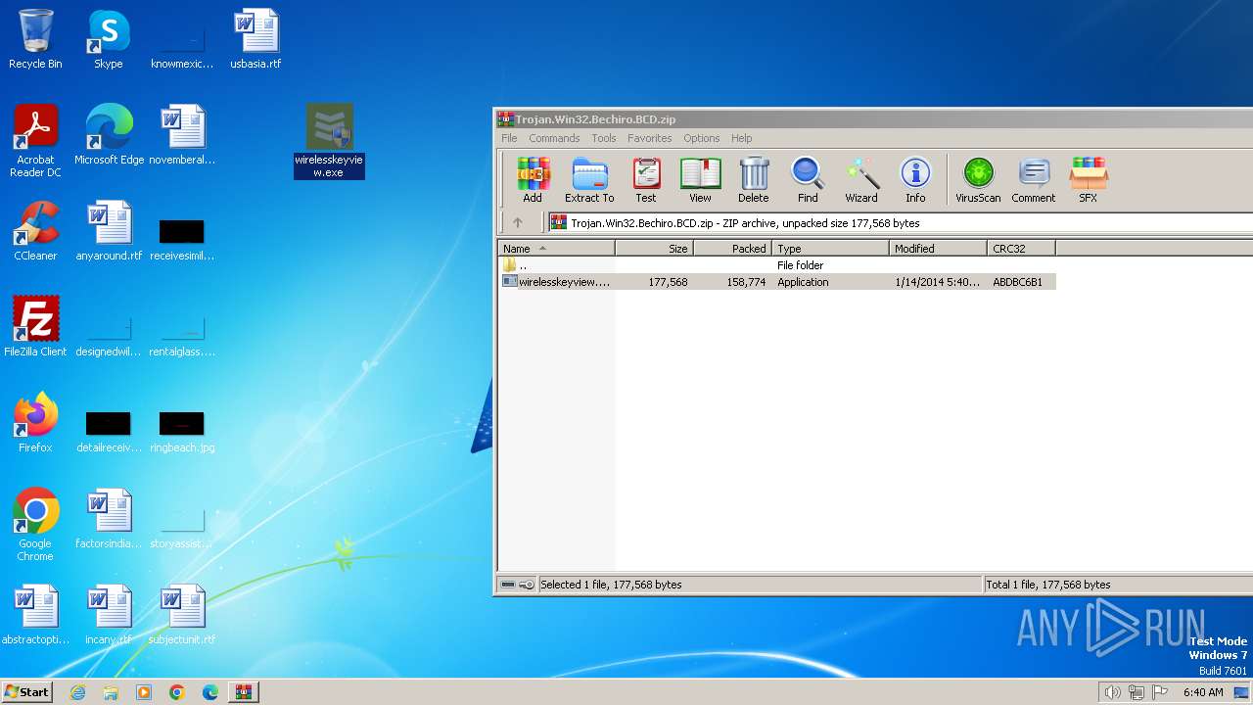1253x705 pixels.
Task: Sort by Modified column header
Action: point(938,249)
